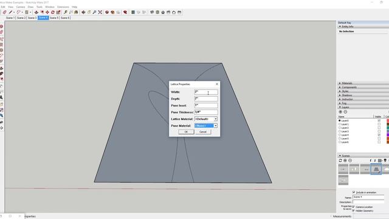
Task: Click the Zoom Extents tool
Action: (x=100, y=12)
